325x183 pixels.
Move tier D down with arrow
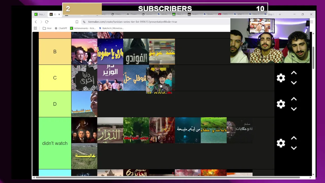(294, 109)
